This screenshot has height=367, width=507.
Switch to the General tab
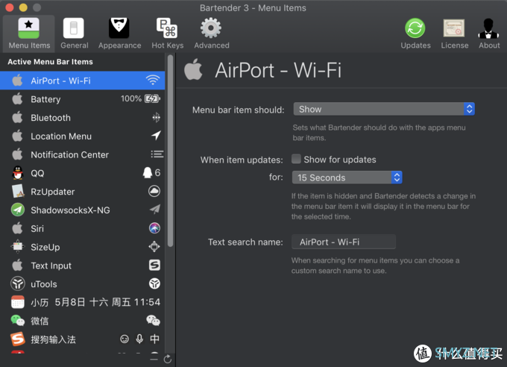click(74, 34)
